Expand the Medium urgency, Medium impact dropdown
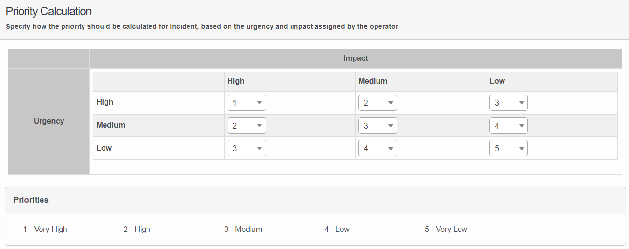The image size is (629, 249). [377, 126]
